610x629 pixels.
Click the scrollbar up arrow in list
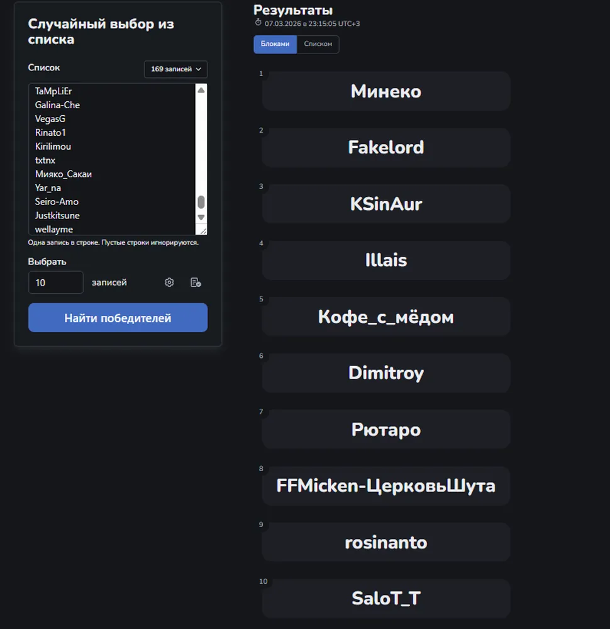[201, 90]
